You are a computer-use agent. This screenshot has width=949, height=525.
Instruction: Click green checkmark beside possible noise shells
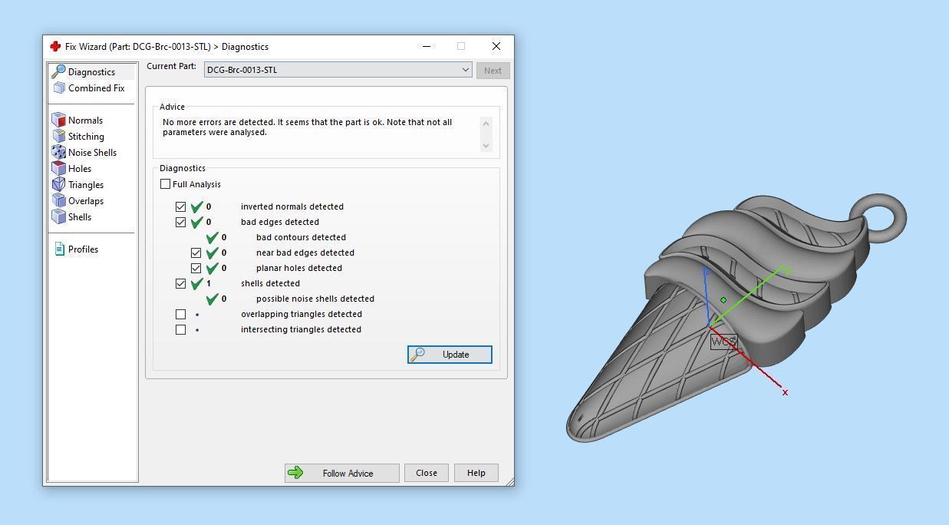tap(212, 299)
